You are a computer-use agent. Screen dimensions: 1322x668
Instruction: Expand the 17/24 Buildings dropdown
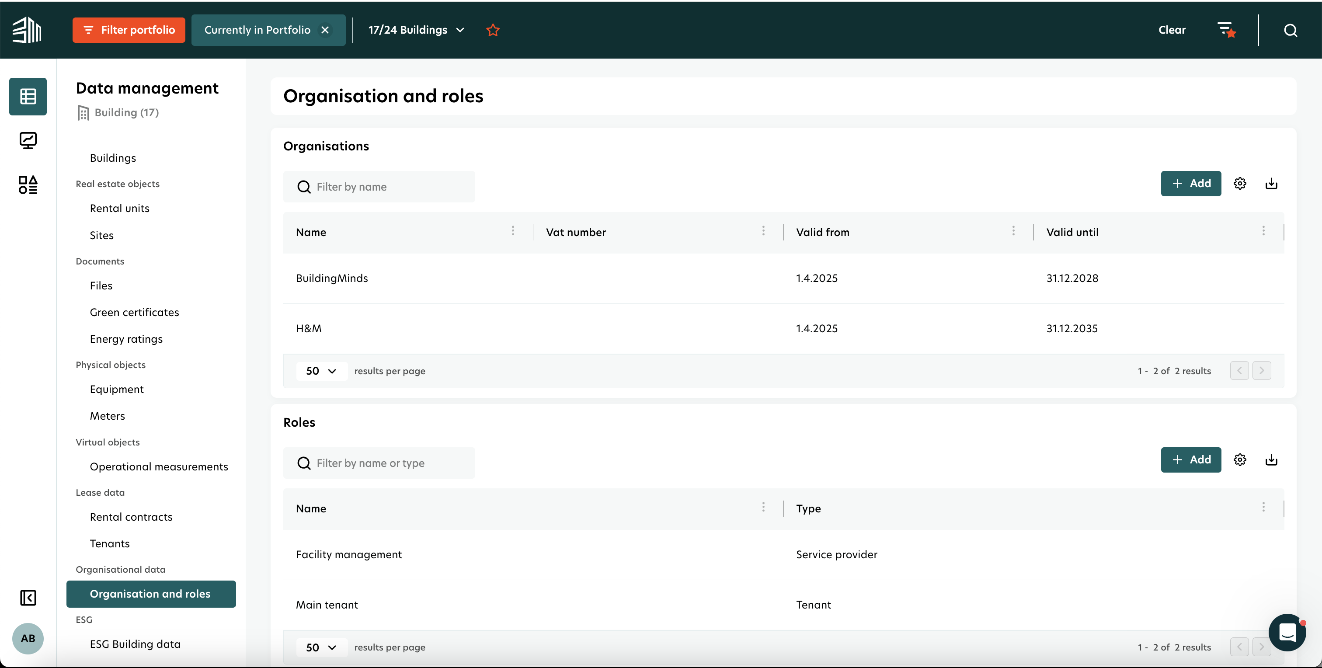pos(416,30)
